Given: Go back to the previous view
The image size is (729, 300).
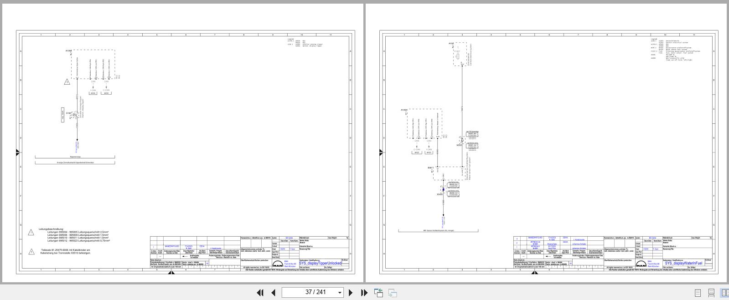Looking at the screenshot, I should [378, 293].
